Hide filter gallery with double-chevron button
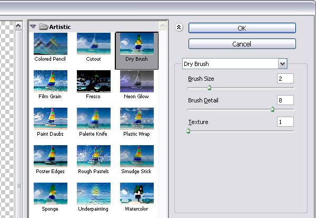The height and width of the screenshot is (218, 316). [x=179, y=28]
